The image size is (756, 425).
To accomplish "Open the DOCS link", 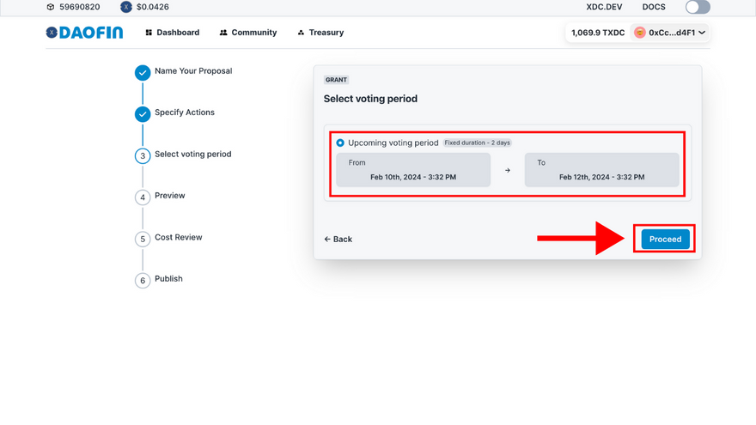I will 654,7.
